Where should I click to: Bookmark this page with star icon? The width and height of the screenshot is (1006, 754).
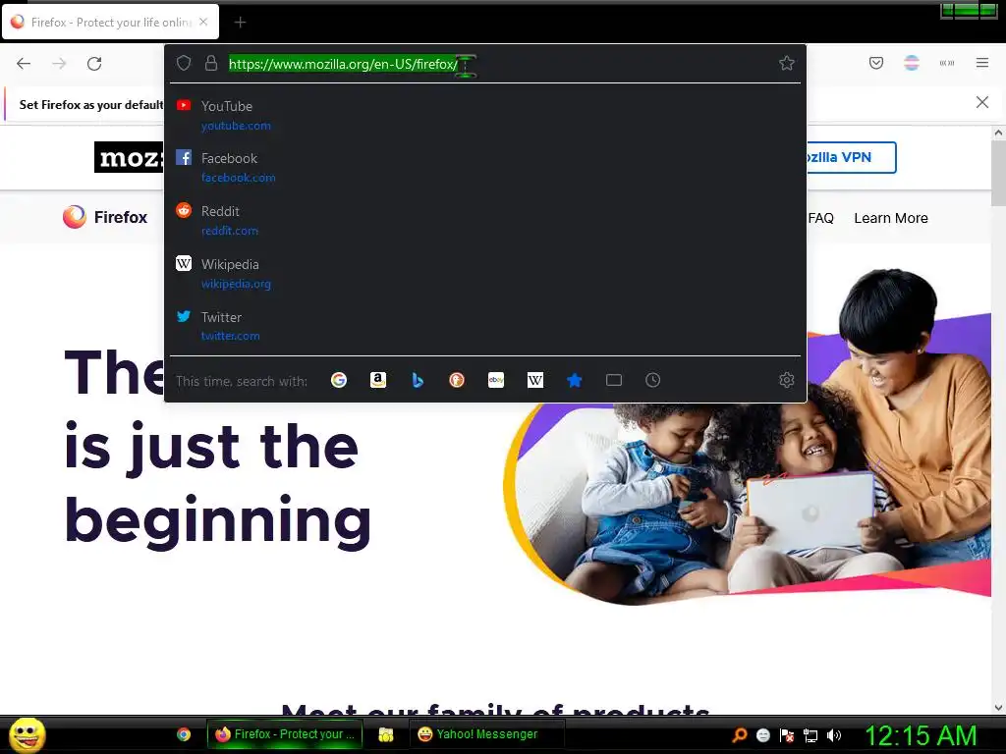[787, 63]
